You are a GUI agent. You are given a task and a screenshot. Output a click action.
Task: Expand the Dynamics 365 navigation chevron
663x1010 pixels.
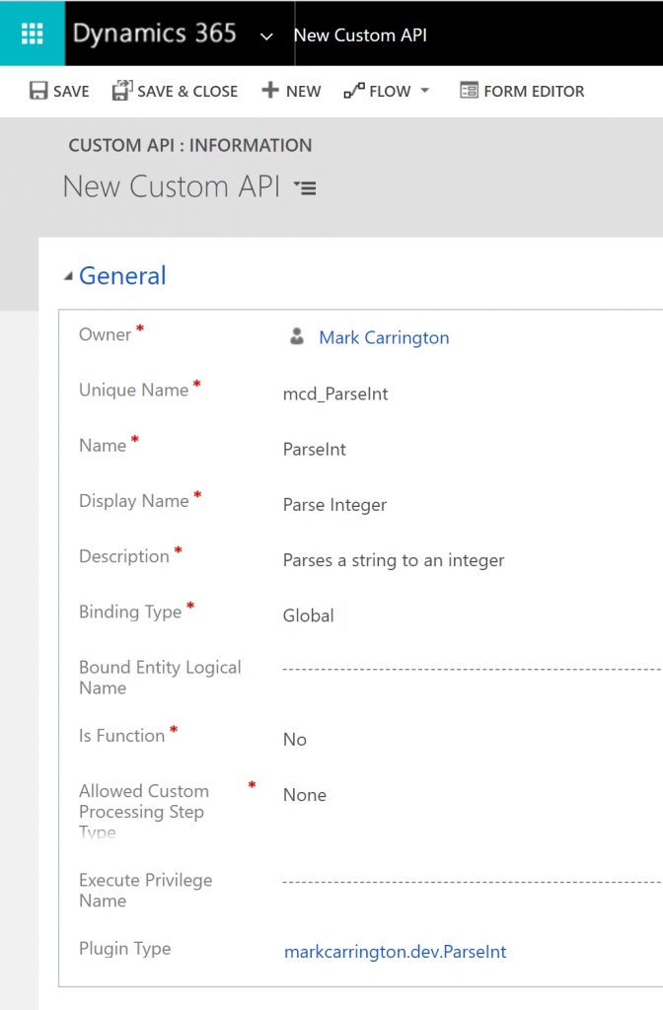coord(265,36)
